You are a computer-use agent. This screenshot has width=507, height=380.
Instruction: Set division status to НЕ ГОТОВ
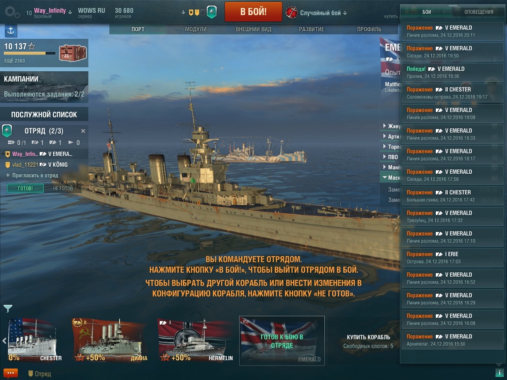pos(63,188)
